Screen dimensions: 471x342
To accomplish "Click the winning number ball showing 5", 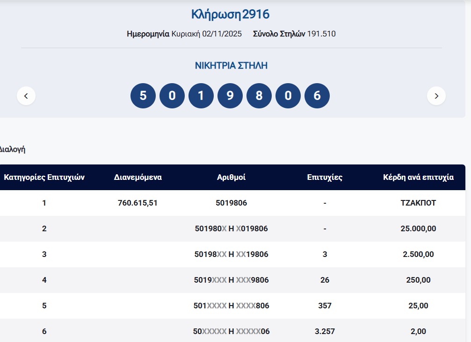I will 143,96.
